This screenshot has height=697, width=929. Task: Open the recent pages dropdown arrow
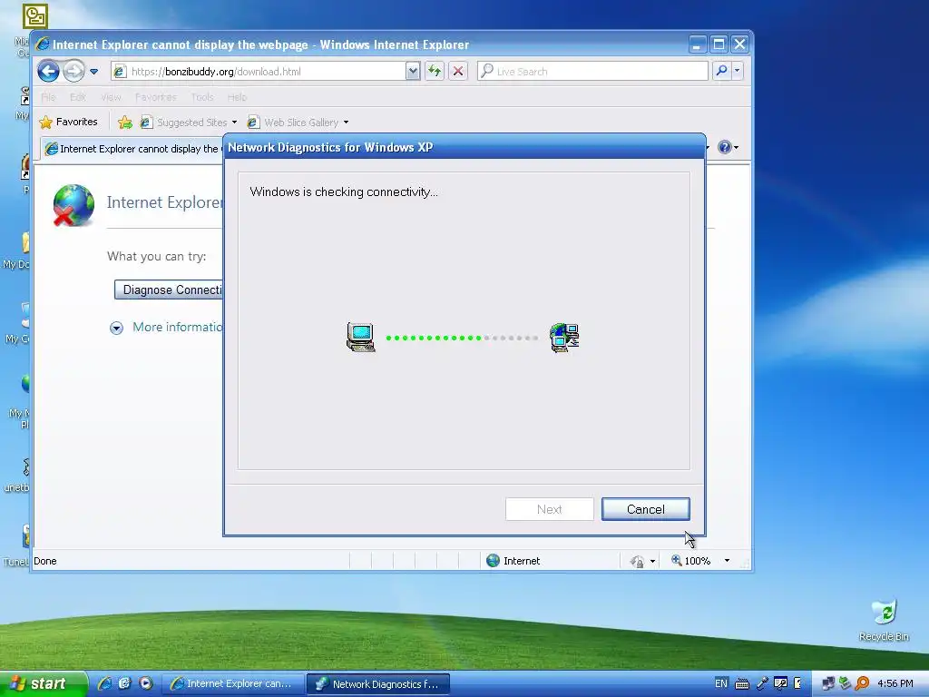click(93, 72)
